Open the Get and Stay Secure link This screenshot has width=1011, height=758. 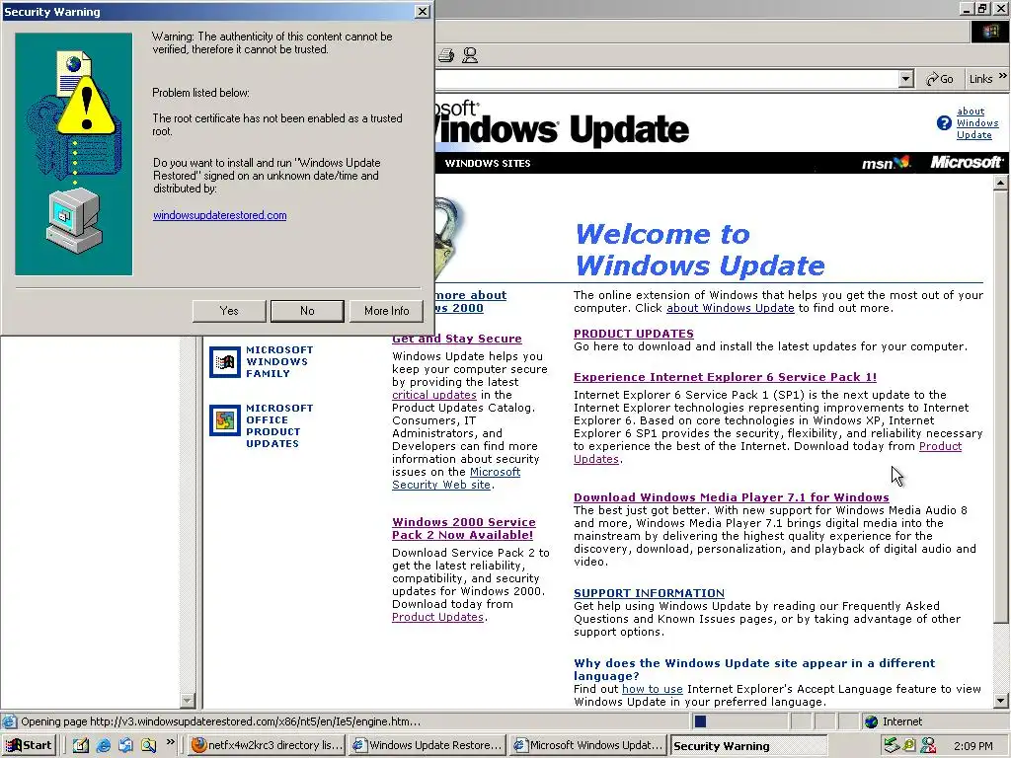[456, 339]
